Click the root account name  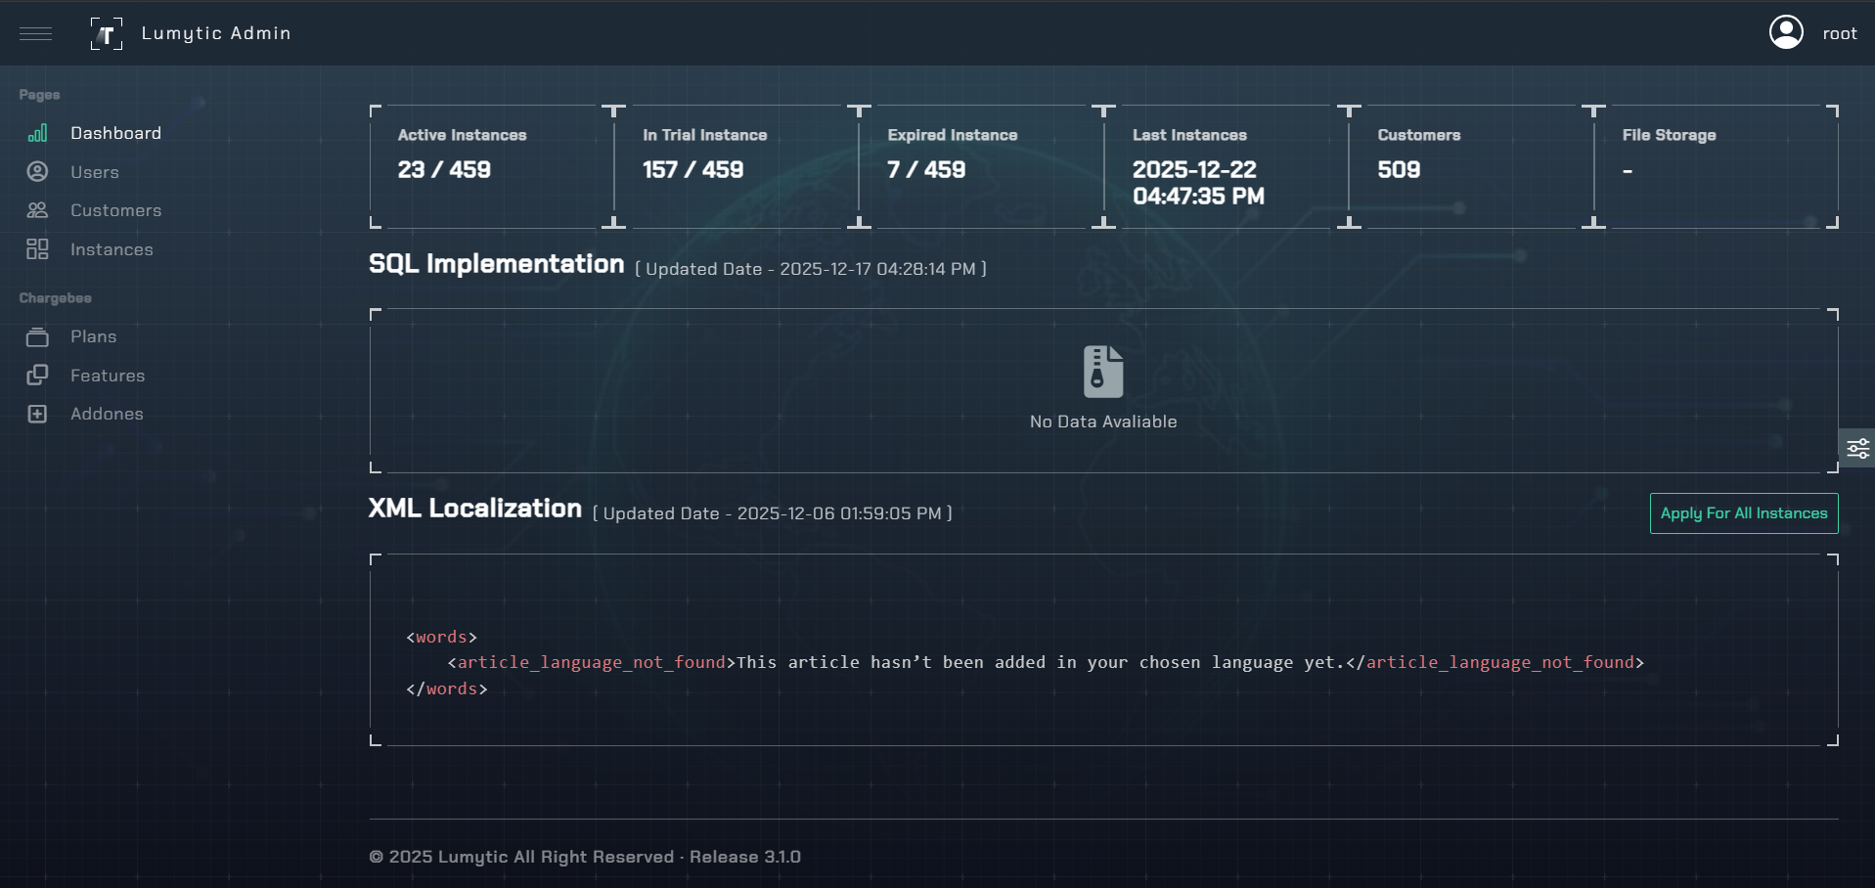[1841, 32]
